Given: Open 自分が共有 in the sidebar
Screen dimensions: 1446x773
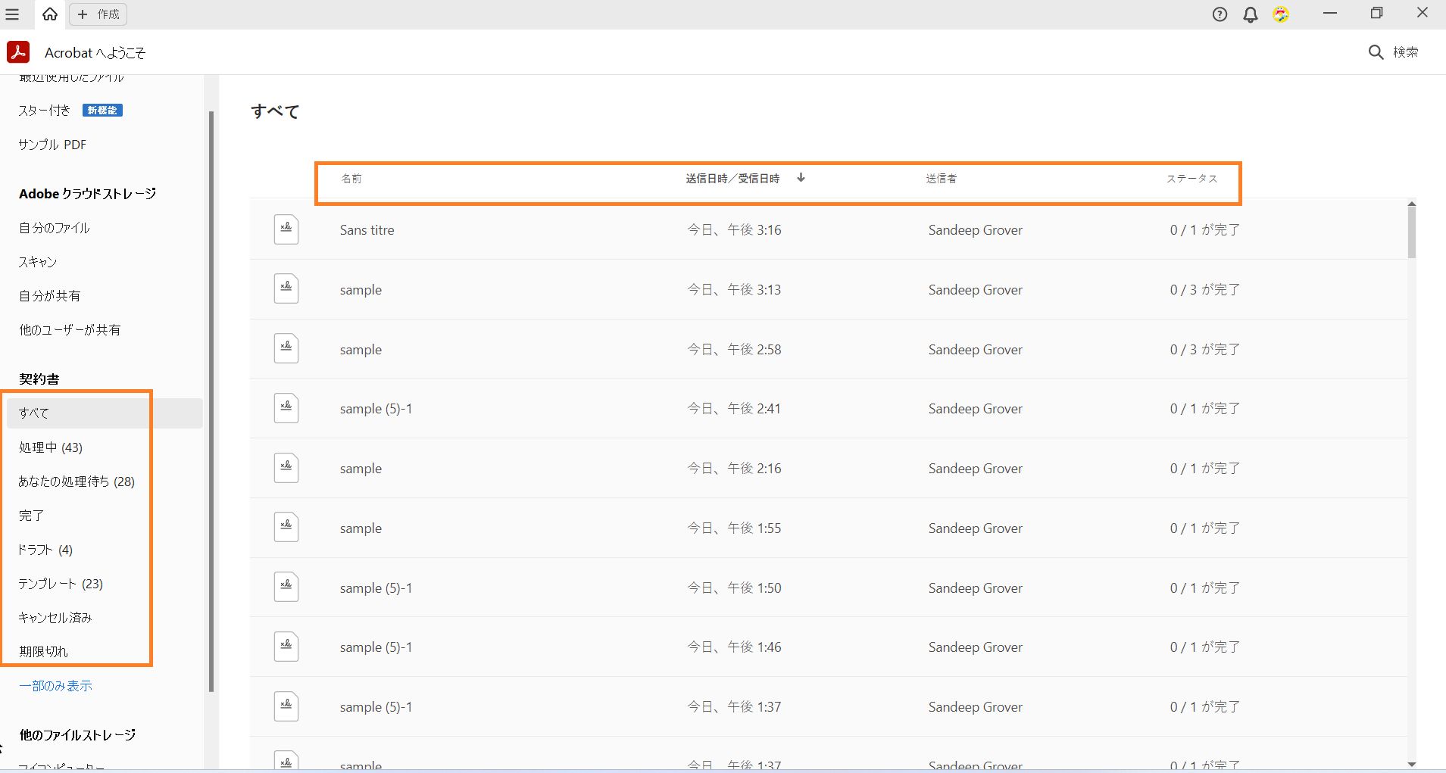Looking at the screenshot, I should [50, 296].
